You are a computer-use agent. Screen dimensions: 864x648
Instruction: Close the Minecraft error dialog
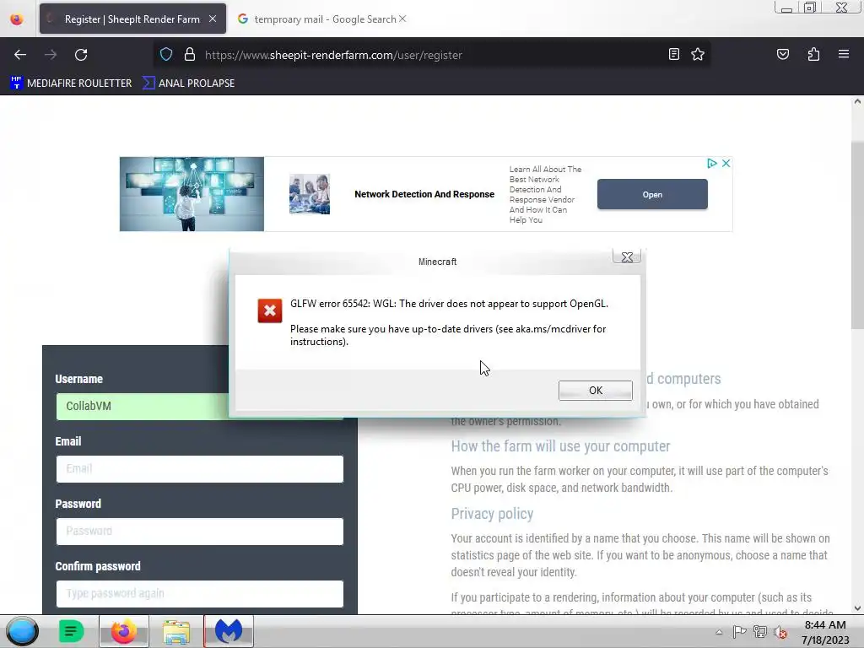[627, 256]
